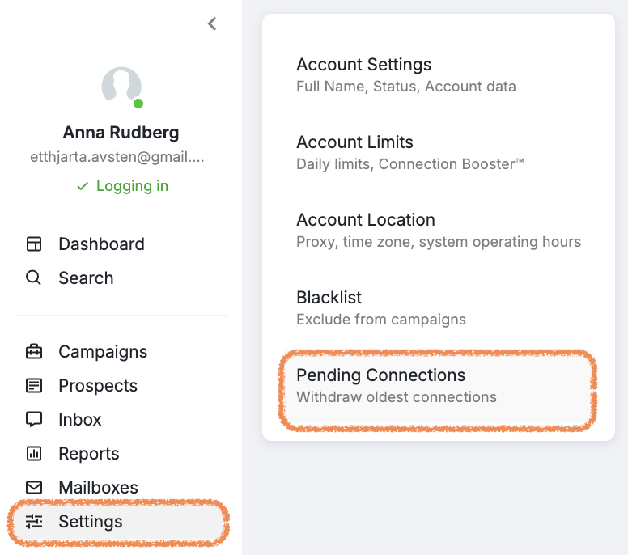The width and height of the screenshot is (628, 555).
Task: Click the Anna Rudberg account name
Action: tap(121, 133)
